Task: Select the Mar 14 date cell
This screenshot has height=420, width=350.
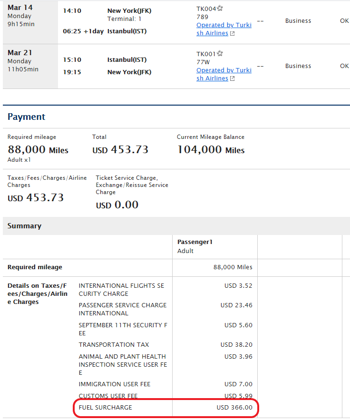Action: click(30, 22)
